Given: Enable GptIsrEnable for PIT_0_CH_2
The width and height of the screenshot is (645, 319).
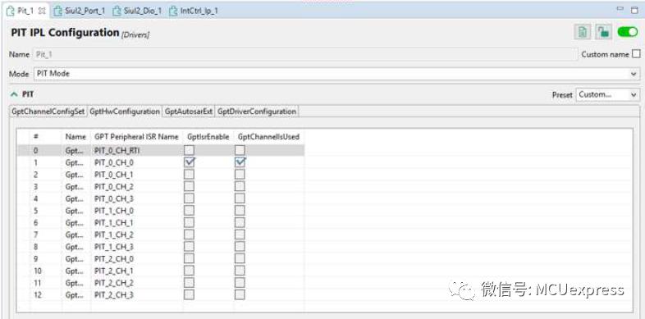Looking at the screenshot, I should point(190,187).
